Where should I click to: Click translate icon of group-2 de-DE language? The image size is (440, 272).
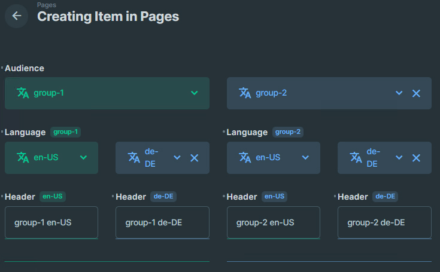click(356, 157)
